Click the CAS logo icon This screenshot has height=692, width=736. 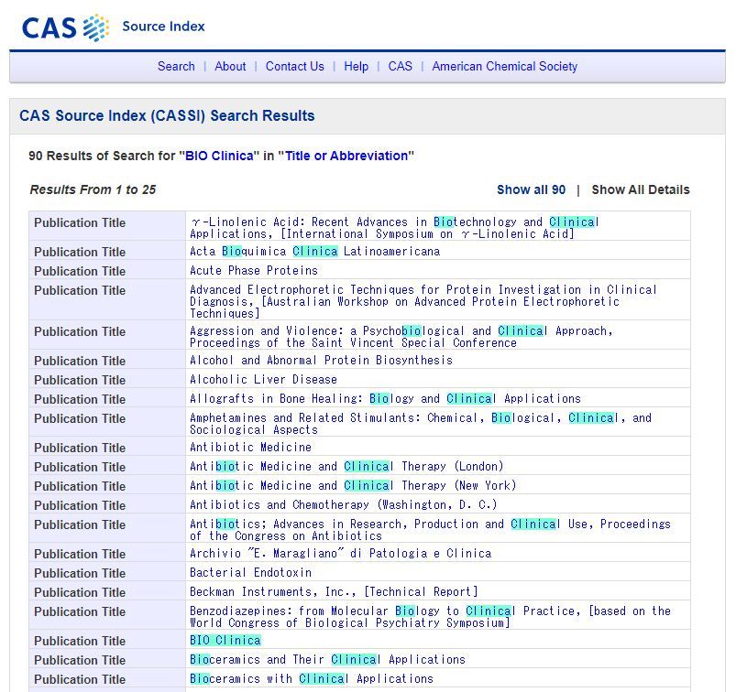65,27
